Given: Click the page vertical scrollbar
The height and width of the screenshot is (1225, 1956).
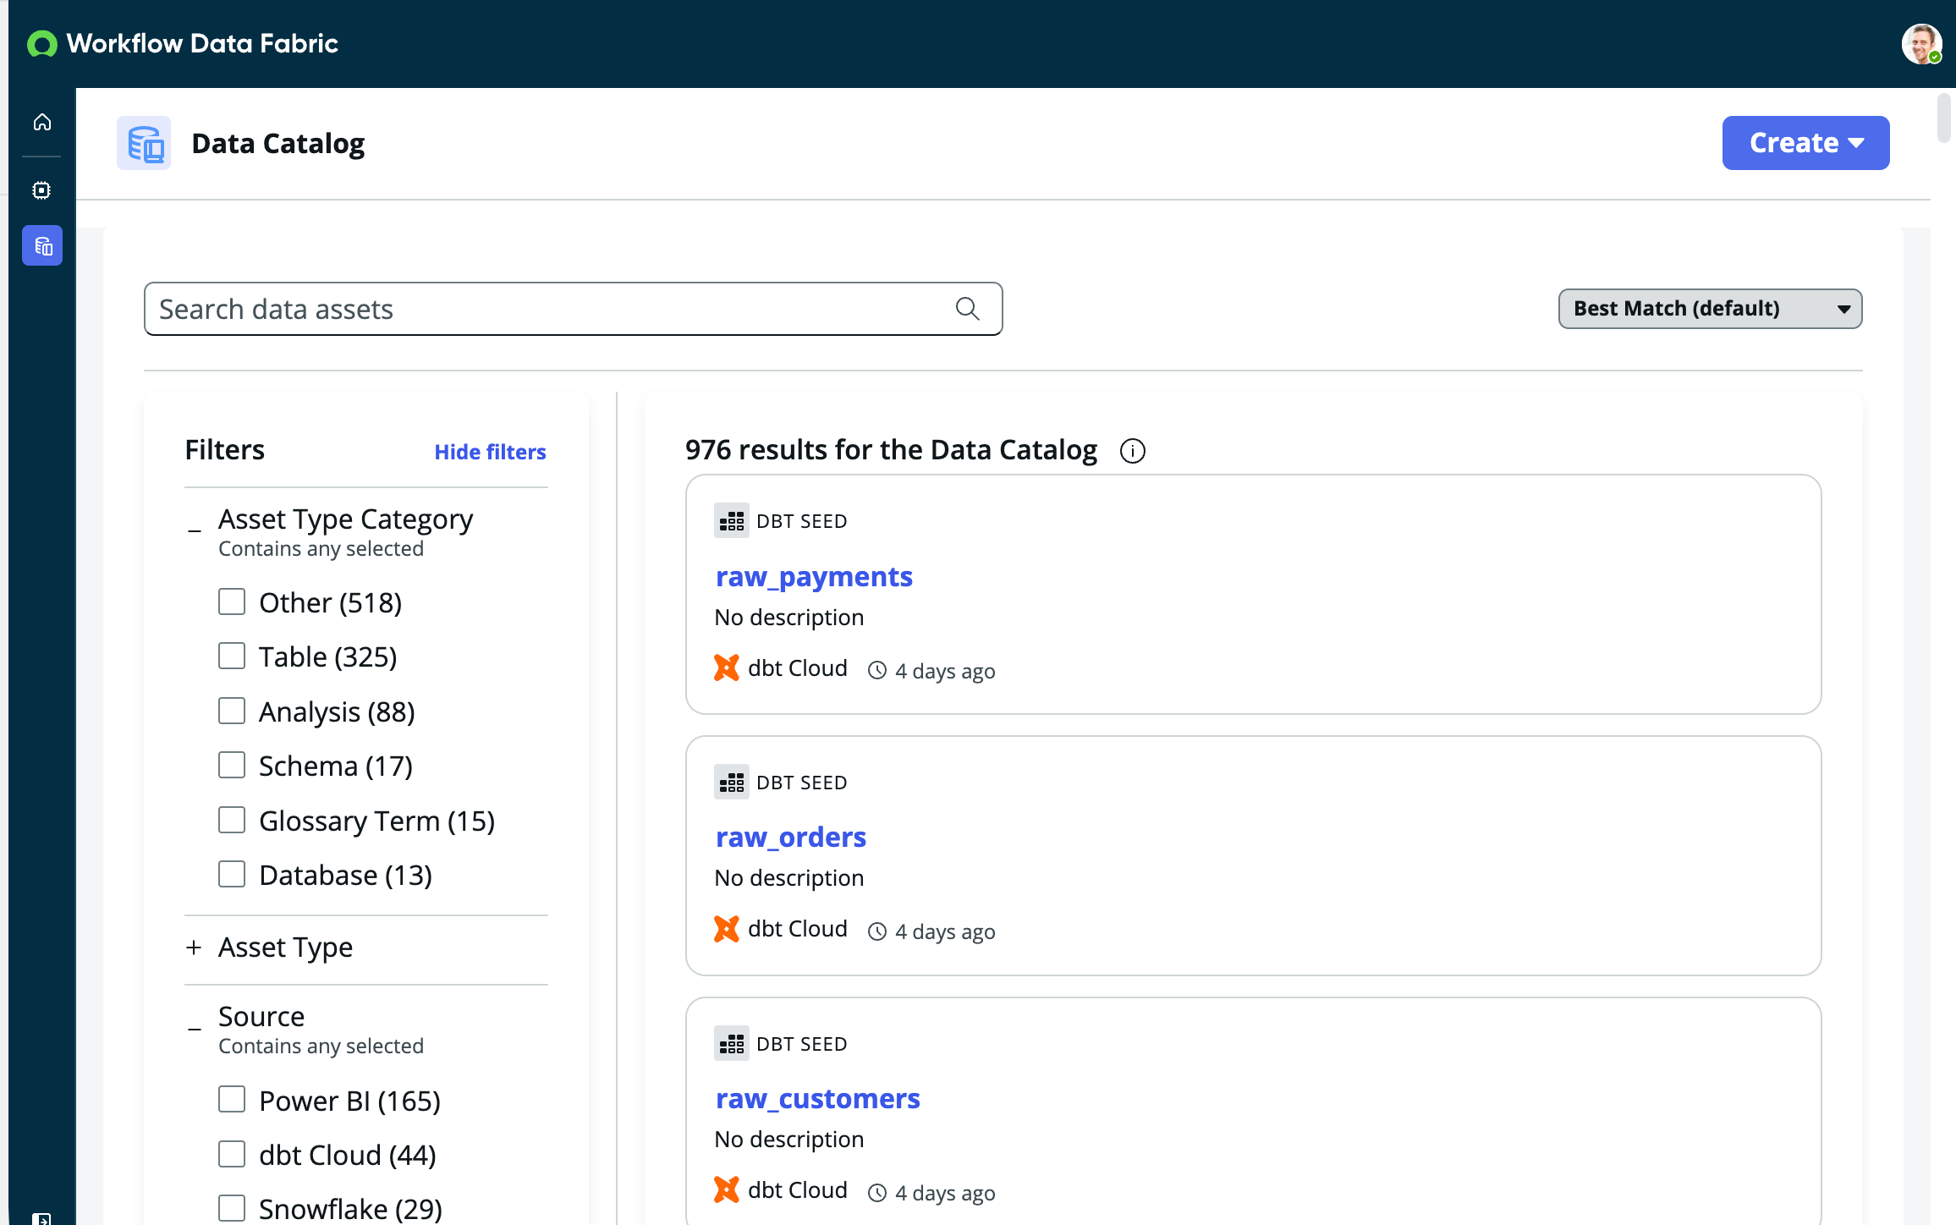Looking at the screenshot, I should tap(1944, 118).
